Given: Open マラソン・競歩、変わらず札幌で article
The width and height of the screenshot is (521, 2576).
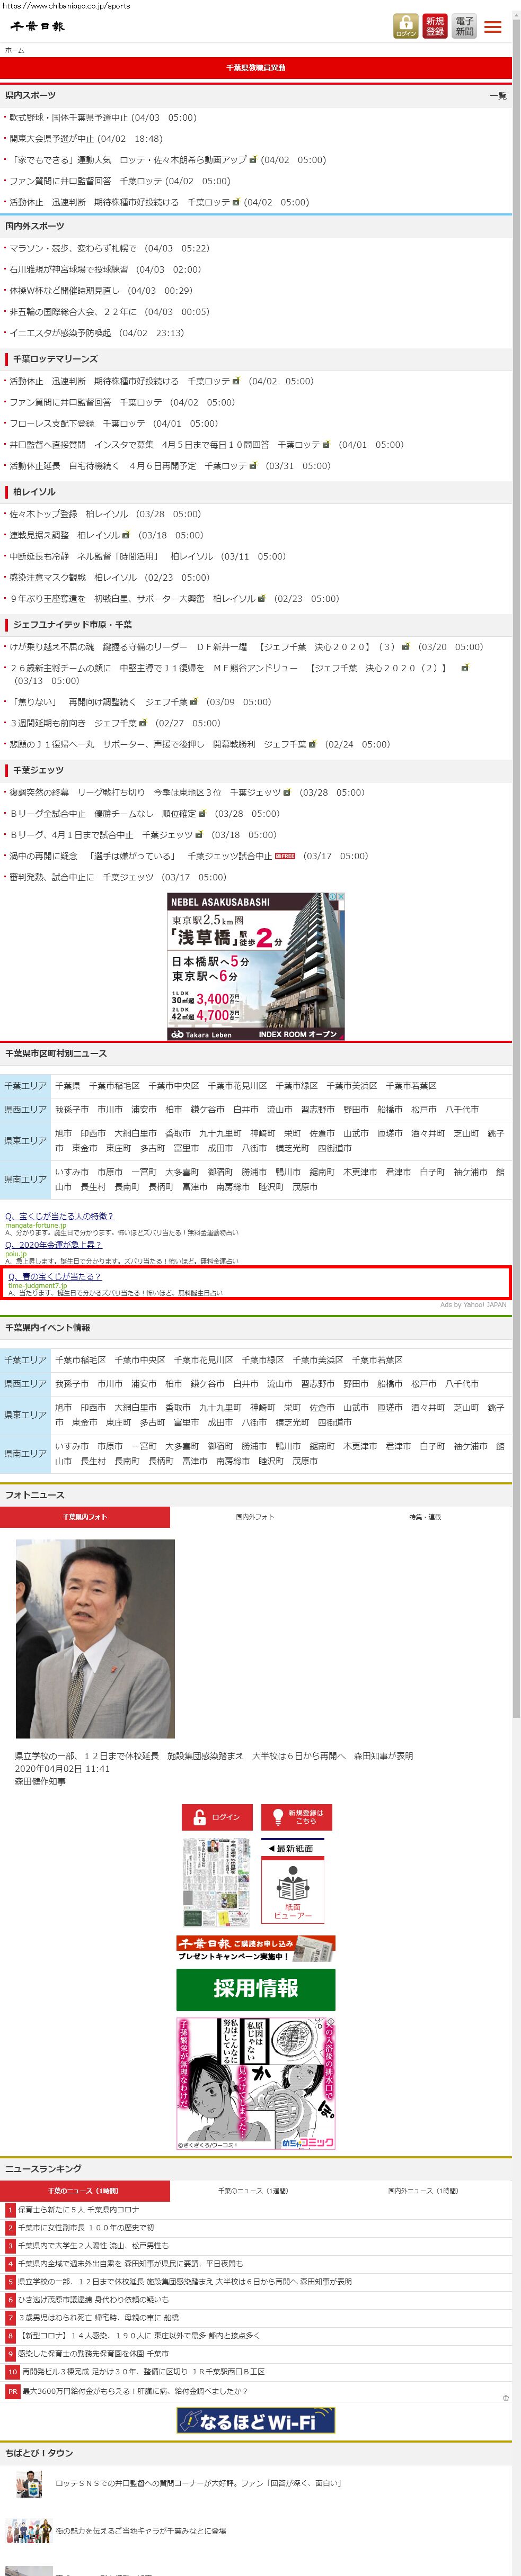Looking at the screenshot, I should click(x=73, y=248).
